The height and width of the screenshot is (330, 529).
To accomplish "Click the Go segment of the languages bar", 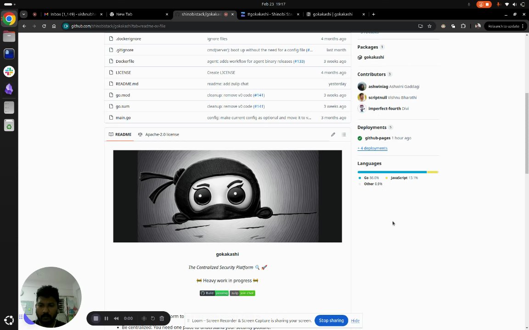I will click(x=392, y=172).
